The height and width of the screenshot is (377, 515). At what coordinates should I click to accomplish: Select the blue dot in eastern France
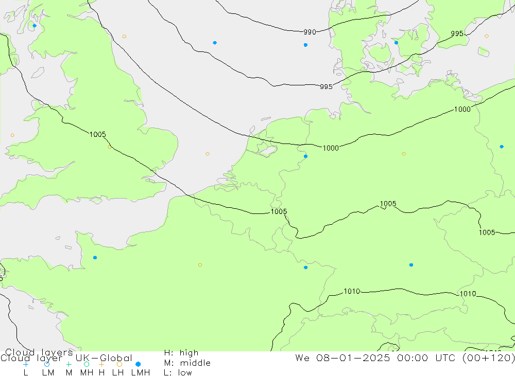(x=305, y=267)
